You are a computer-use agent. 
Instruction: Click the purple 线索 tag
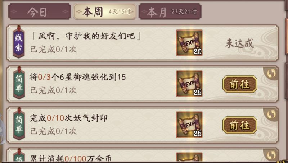point(19,42)
